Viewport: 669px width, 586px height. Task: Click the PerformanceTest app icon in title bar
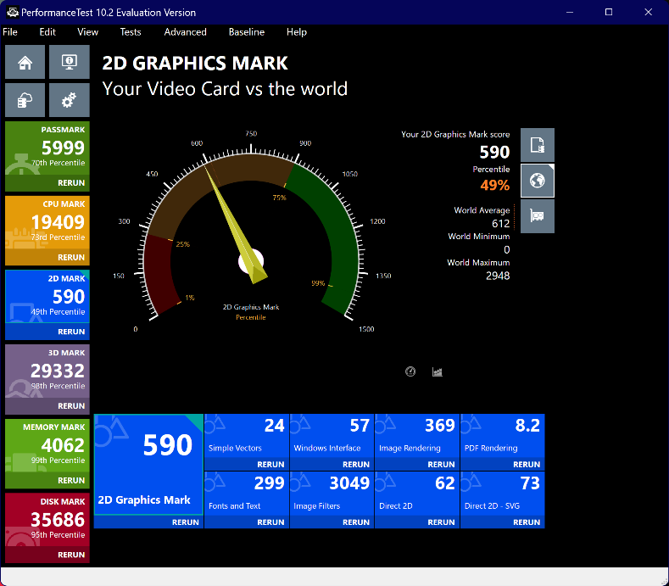point(13,13)
